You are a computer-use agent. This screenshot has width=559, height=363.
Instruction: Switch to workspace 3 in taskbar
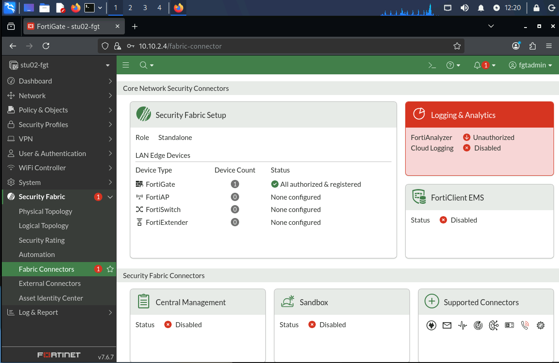145,8
